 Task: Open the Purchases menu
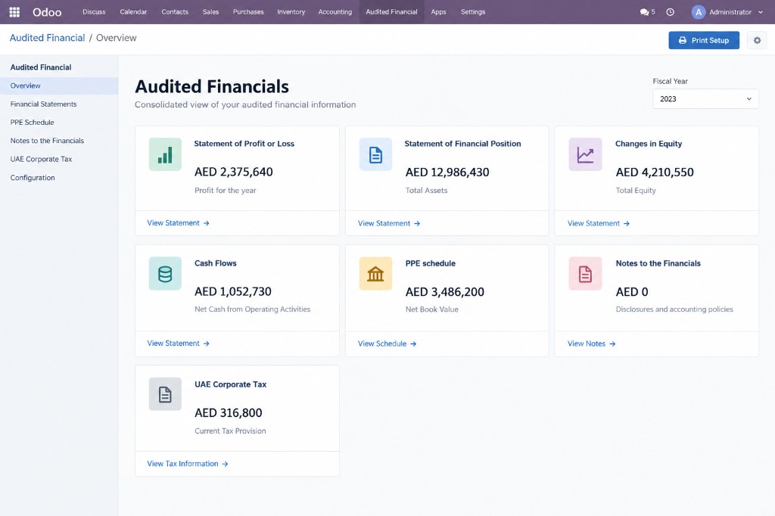point(248,12)
